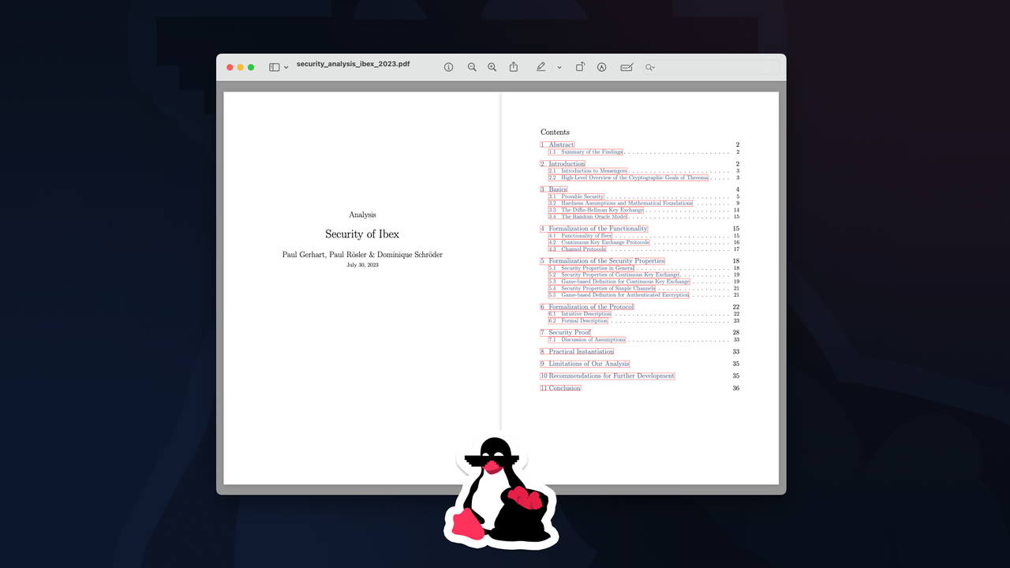
Task: Open 2.1 Introduction to Messengers
Action: point(588,170)
